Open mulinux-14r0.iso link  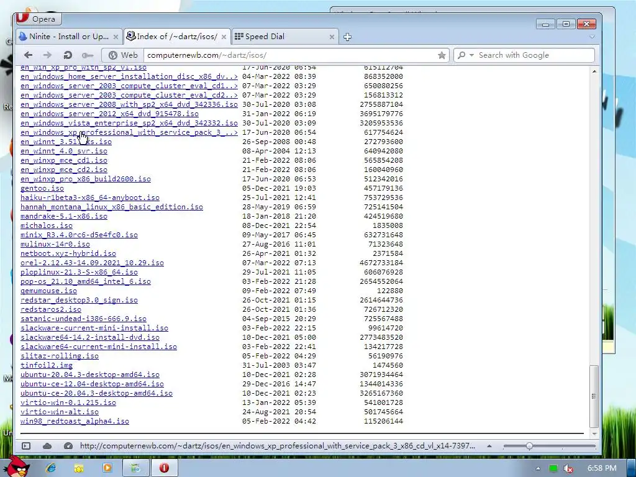(55, 244)
